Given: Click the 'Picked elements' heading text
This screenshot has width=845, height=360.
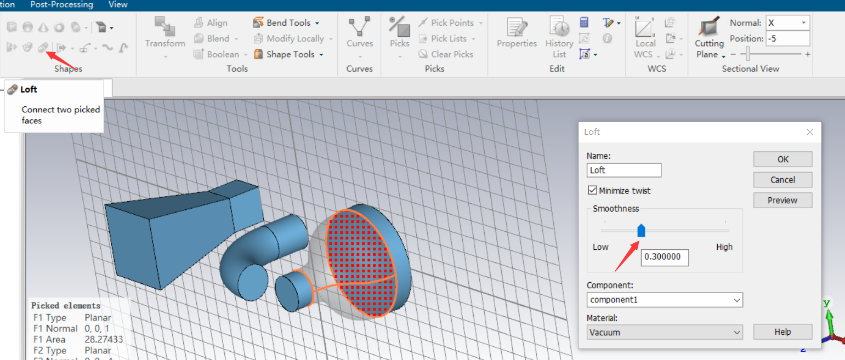Looking at the screenshot, I should (x=66, y=306).
